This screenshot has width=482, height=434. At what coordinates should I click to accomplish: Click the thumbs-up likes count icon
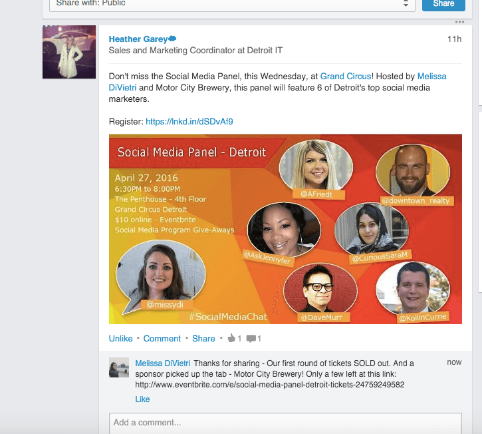tap(231, 339)
